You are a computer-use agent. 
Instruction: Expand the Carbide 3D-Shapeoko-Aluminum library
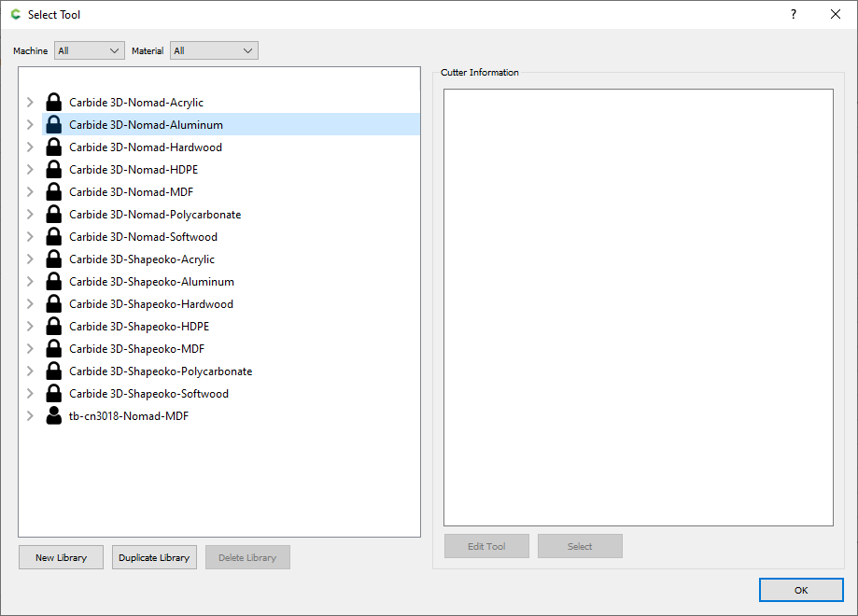(29, 281)
